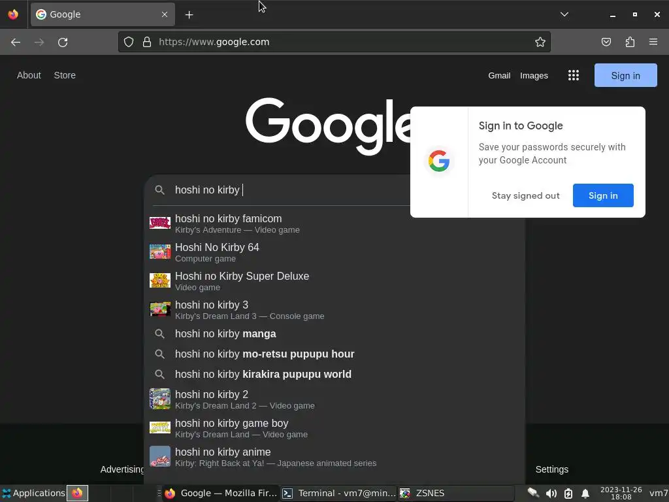The image size is (669, 502).
Task: Close the Google tab
Action: (165, 14)
